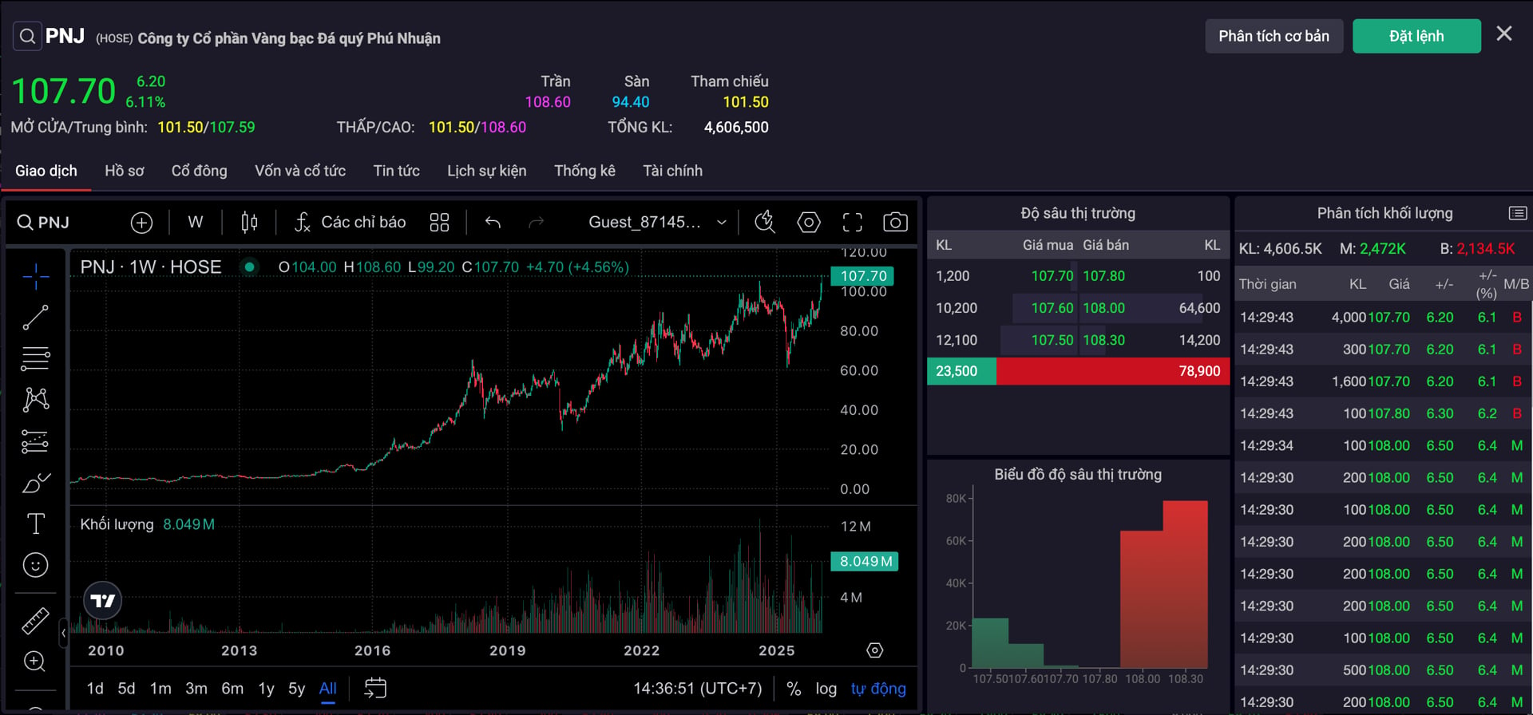Enter fullscreen chart mode
Viewport: 1533px width, 715px height.
[x=852, y=223]
